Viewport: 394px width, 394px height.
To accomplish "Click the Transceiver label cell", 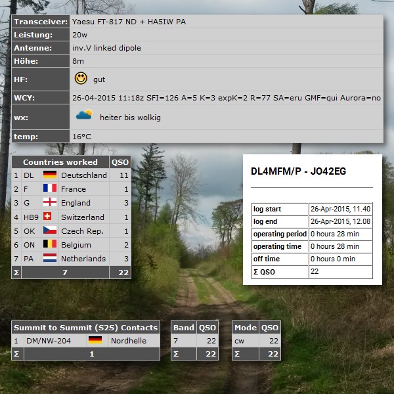I will tap(41, 21).
